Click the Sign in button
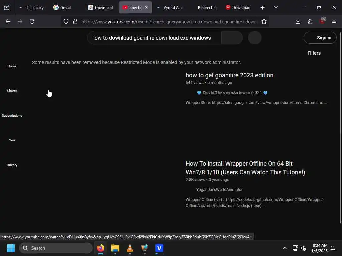This screenshot has width=342, height=256. pos(320,38)
